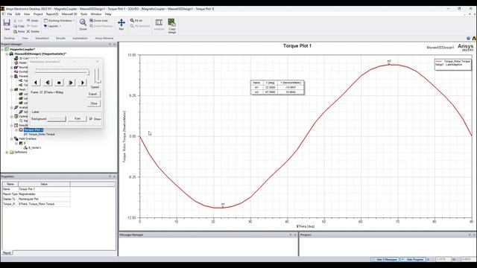Collapse the B field overlay node
477x268 pixels.
(x=16, y=143)
